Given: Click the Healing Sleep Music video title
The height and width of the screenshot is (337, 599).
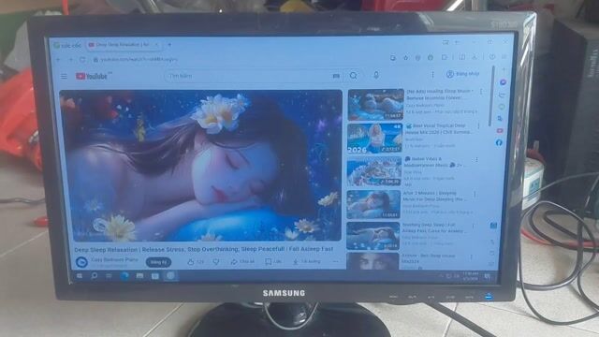Looking at the screenshot, I should point(439,95).
